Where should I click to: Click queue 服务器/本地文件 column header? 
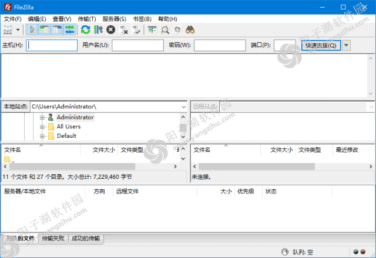[x=43, y=192]
